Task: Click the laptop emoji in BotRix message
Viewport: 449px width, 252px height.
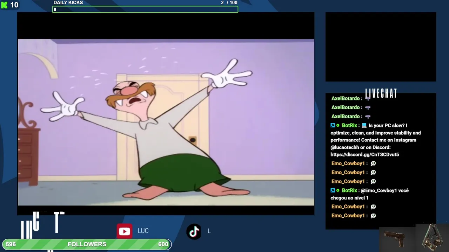Action: tap(364, 125)
